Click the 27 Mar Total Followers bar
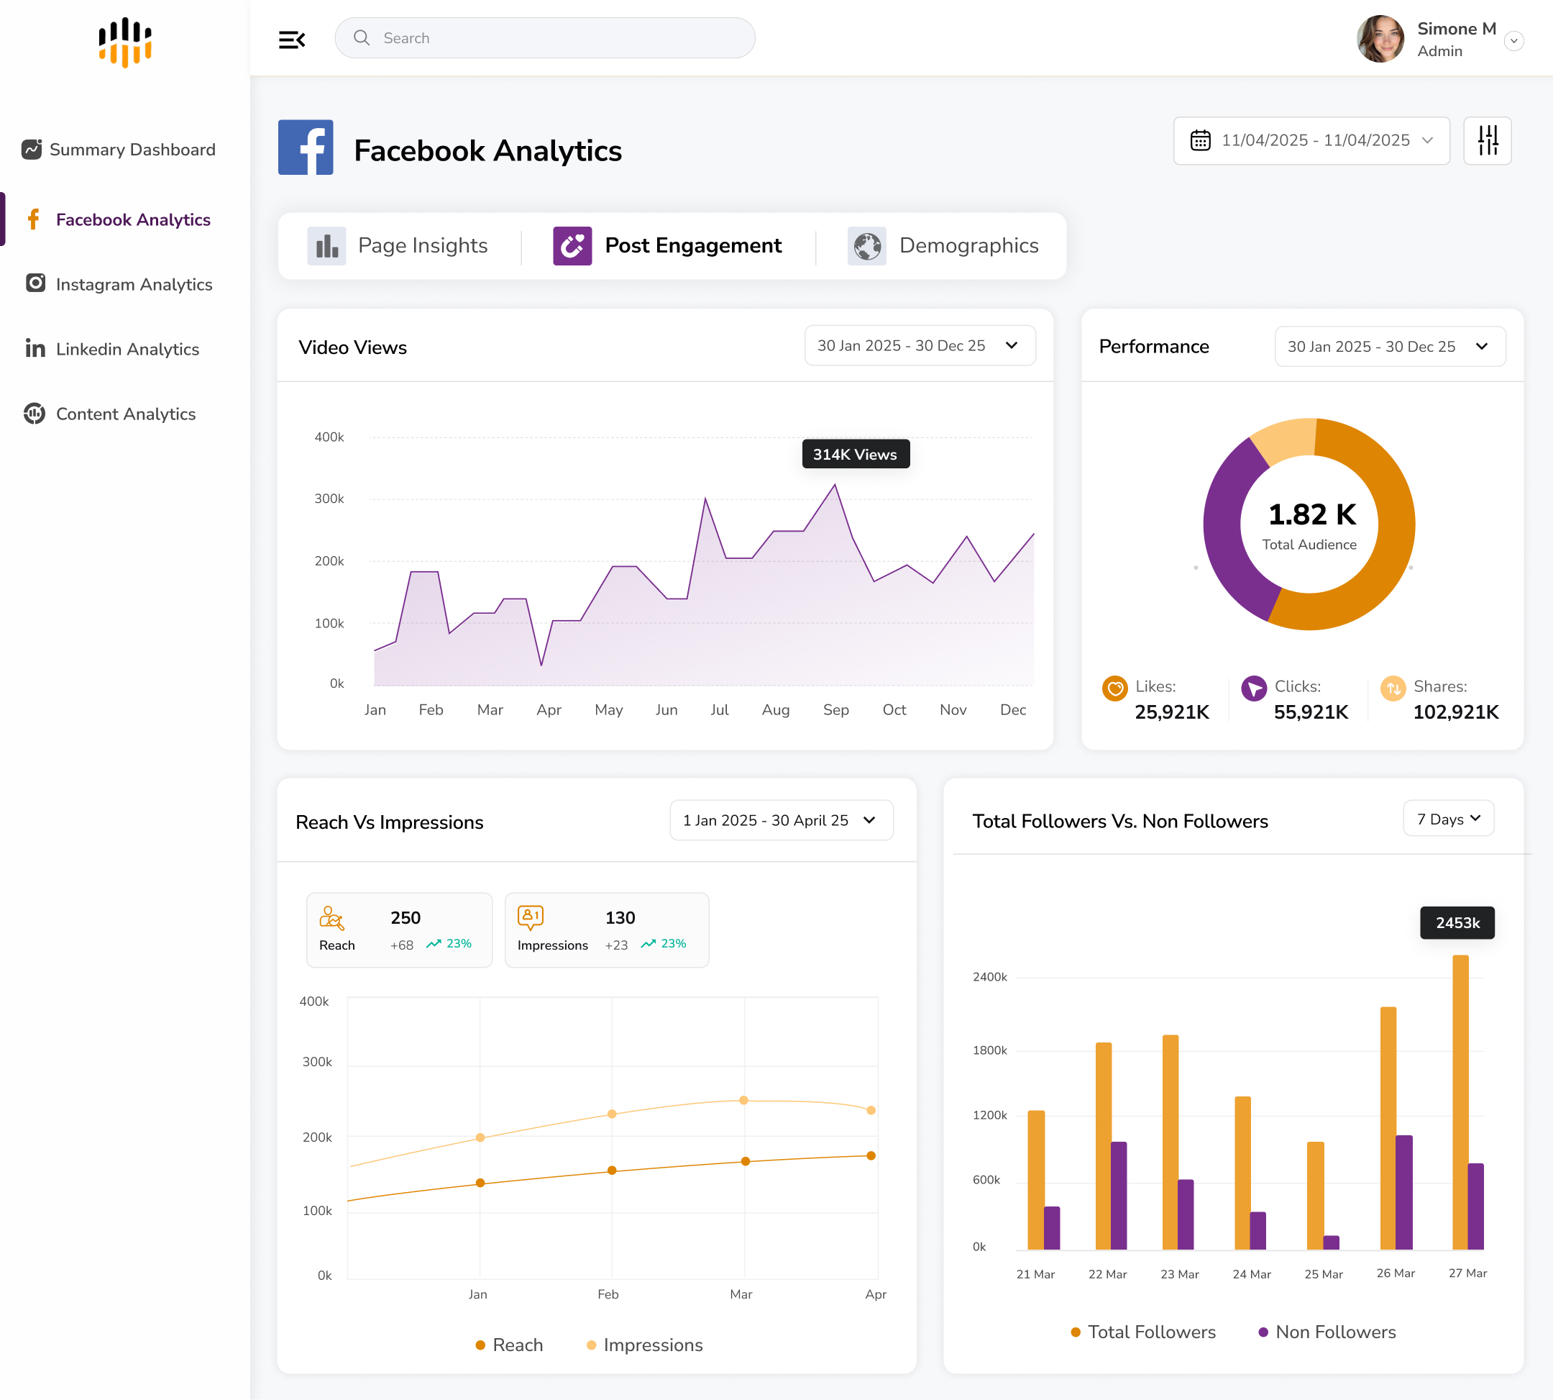1553x1400 pixels. 1460,1101
